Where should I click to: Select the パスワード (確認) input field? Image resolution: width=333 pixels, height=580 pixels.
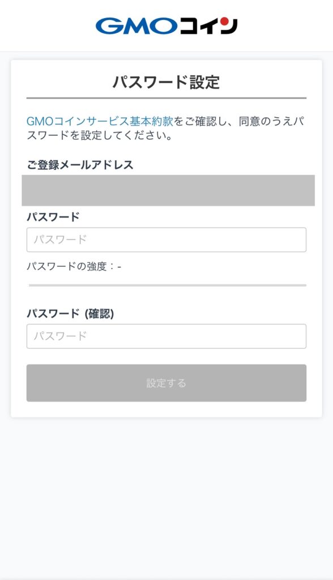coord(167,336)
